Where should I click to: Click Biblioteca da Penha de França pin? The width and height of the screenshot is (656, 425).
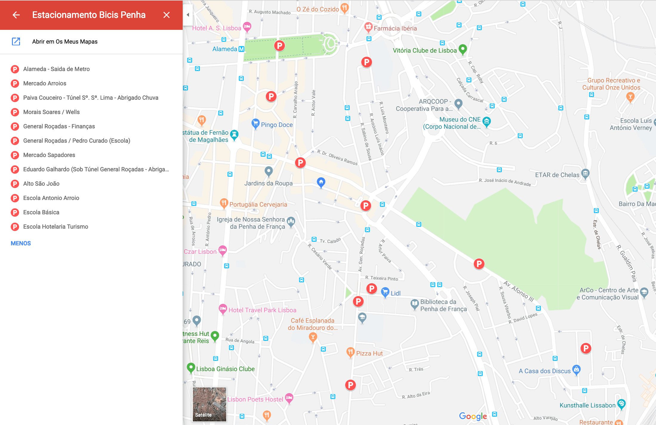[415, 304]
